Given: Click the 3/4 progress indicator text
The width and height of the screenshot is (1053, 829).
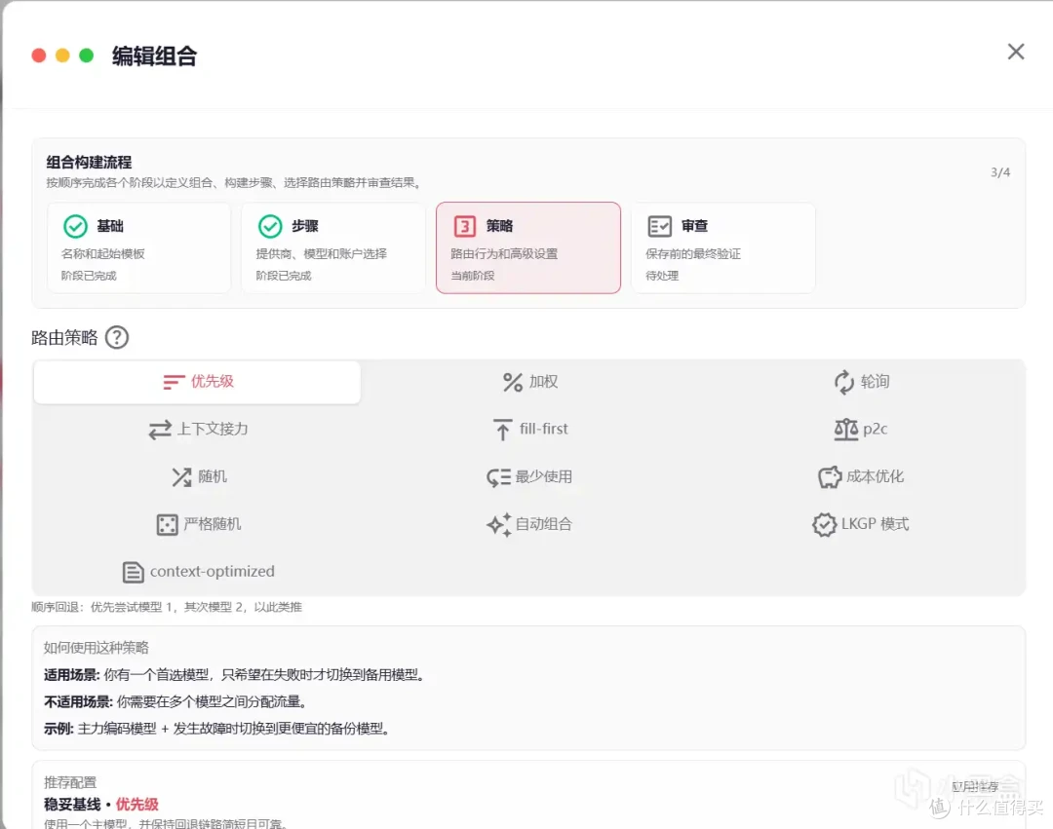Looking at the screenshot, I should coord(1000,172).
